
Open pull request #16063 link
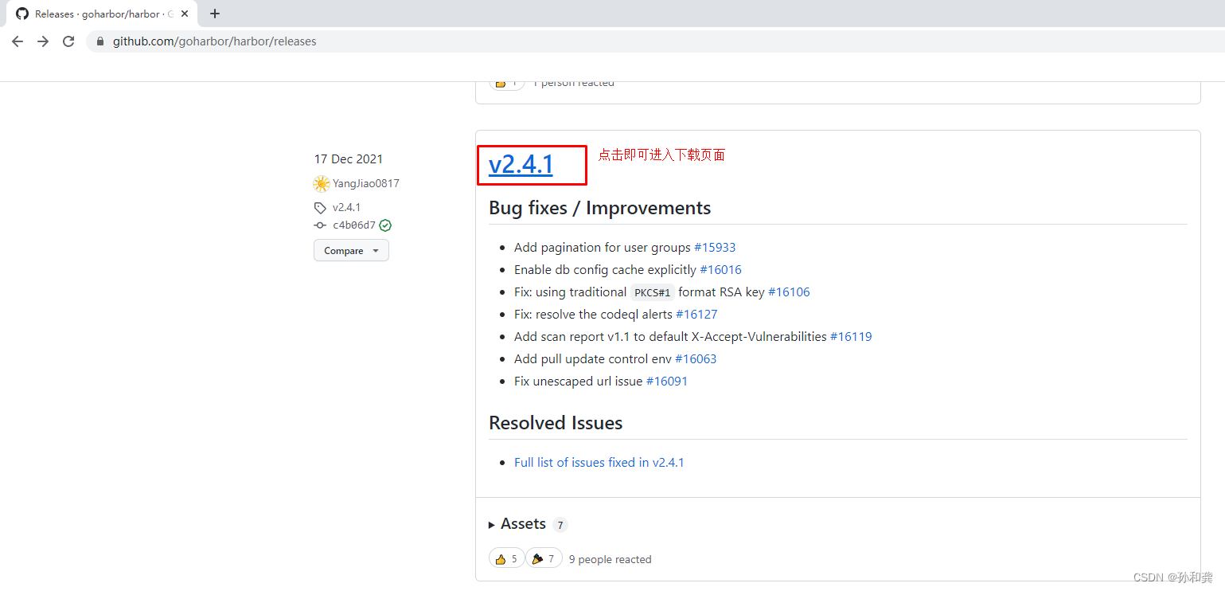pos(696,359)
